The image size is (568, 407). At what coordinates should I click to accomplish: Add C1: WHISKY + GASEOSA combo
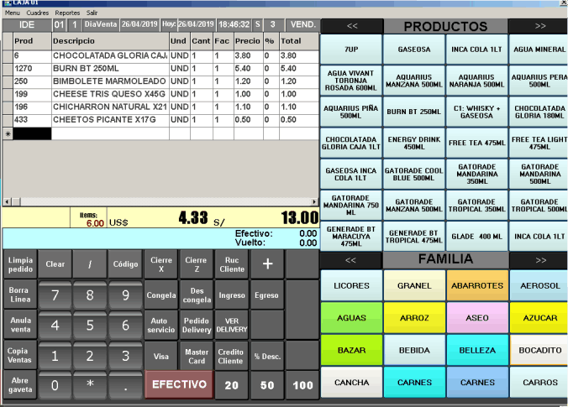476,112
